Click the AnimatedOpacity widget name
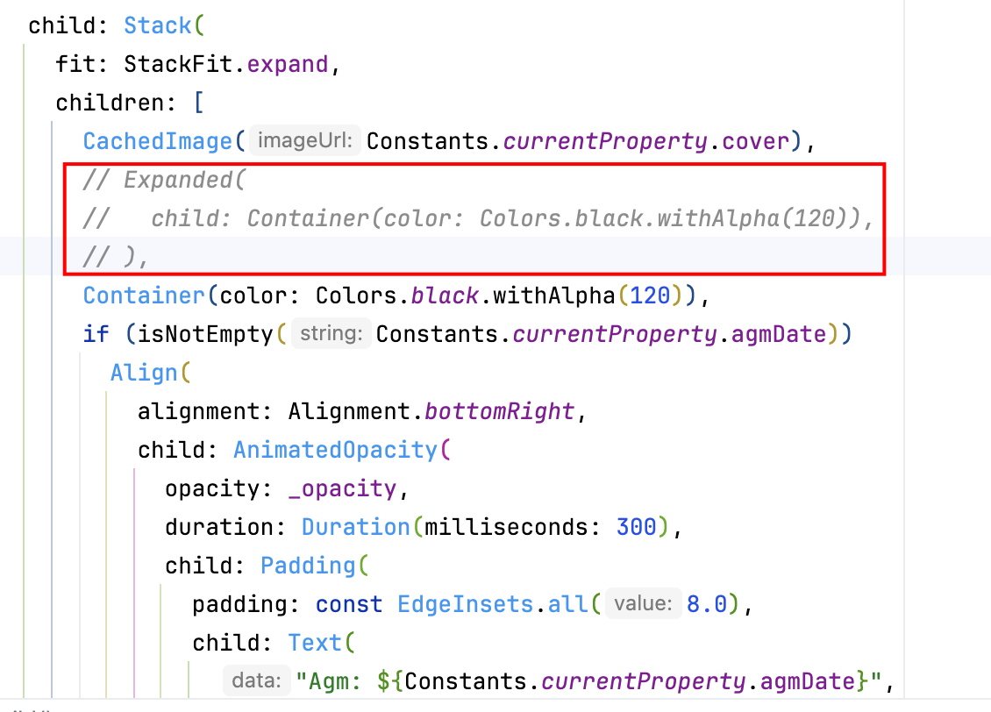The height and width of the screenshot is (712, 991). (x=337, y=450)
